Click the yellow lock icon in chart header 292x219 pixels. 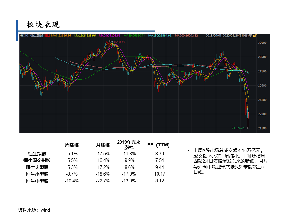click(254, 36)
